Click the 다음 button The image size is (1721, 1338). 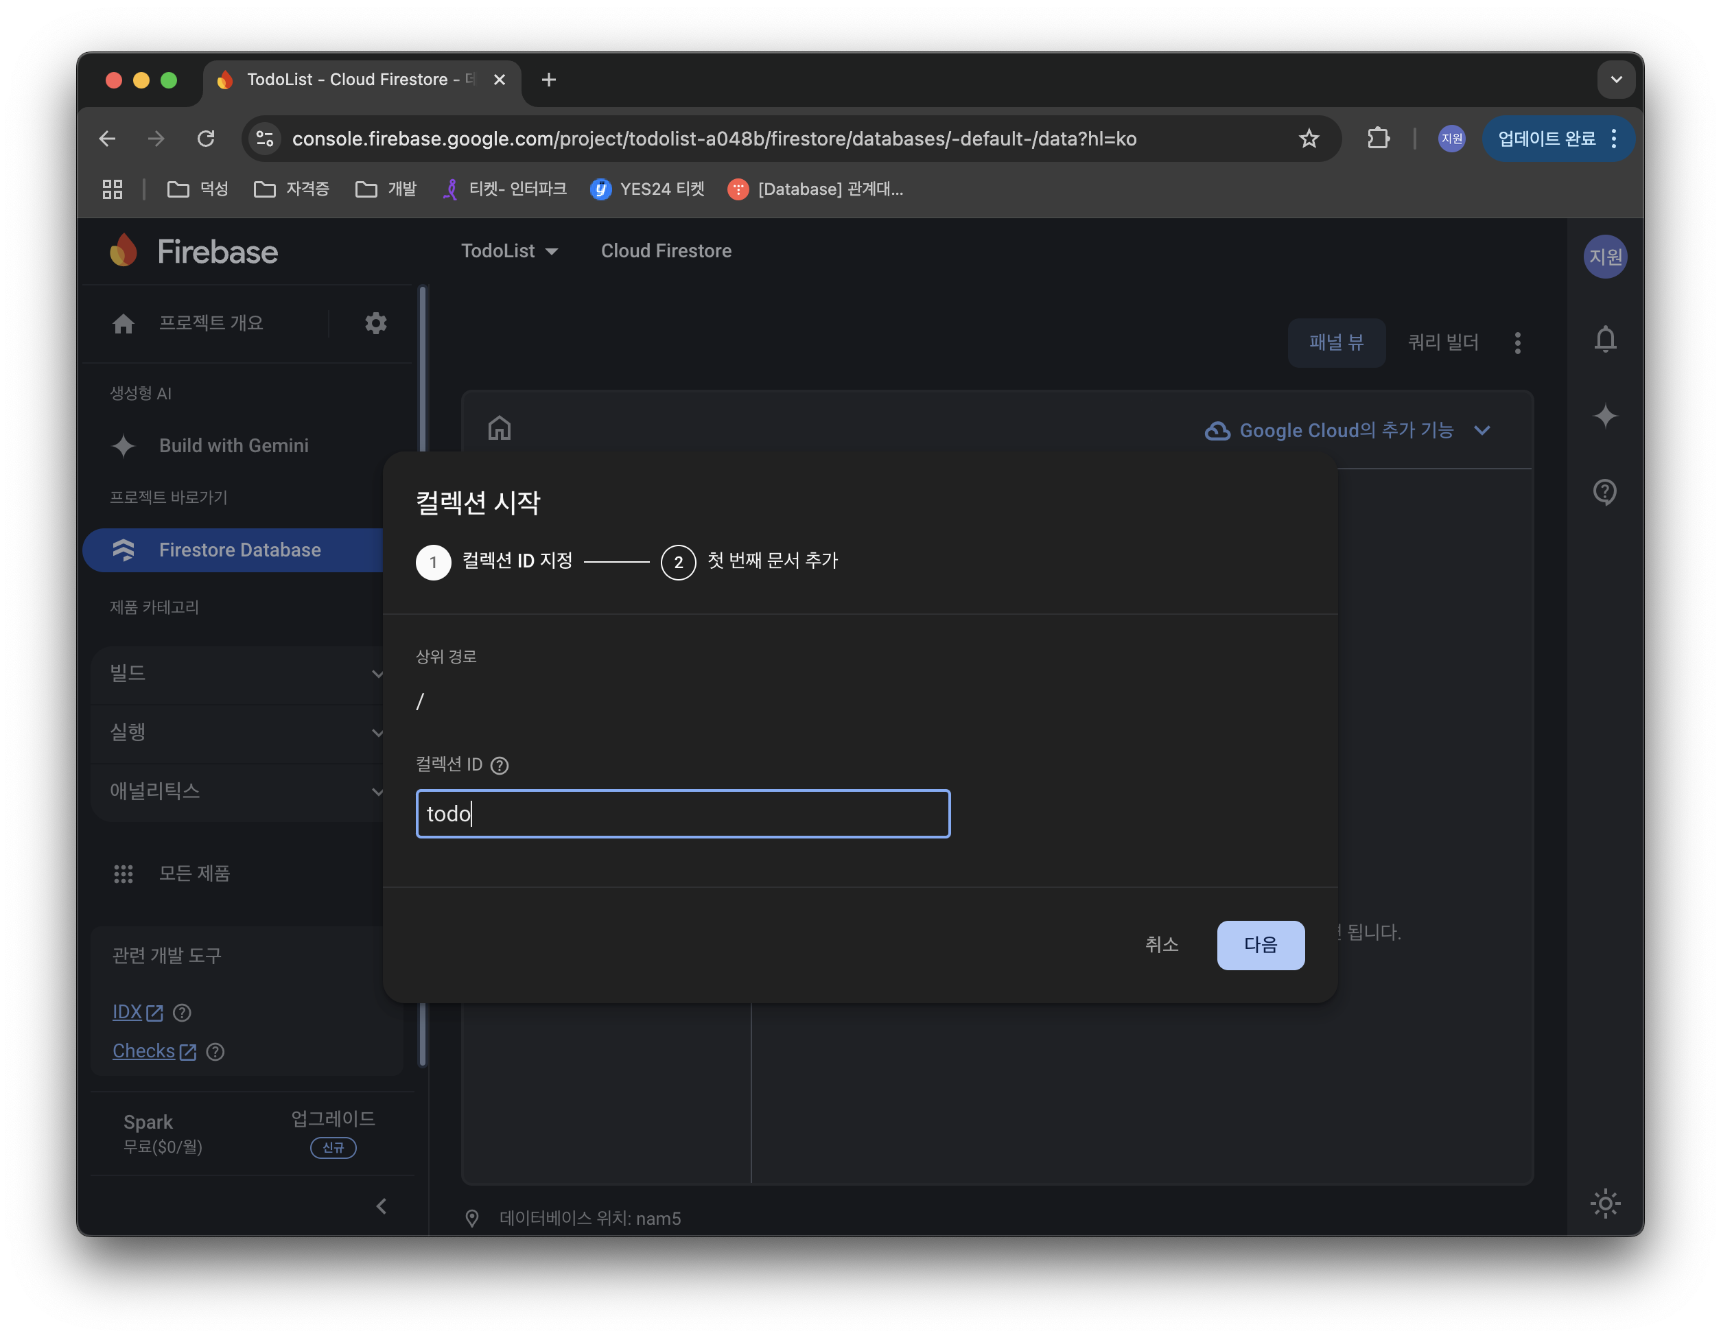pos(1260,945)
